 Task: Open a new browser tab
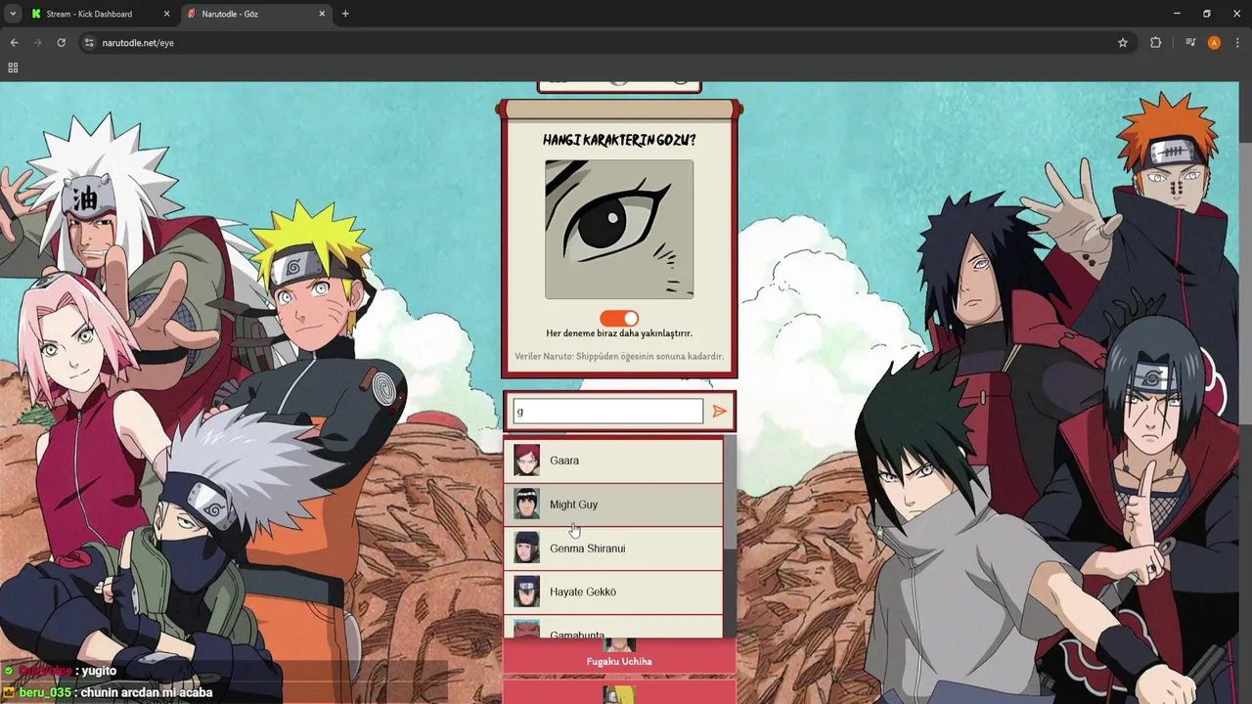(x=345, y=14)
